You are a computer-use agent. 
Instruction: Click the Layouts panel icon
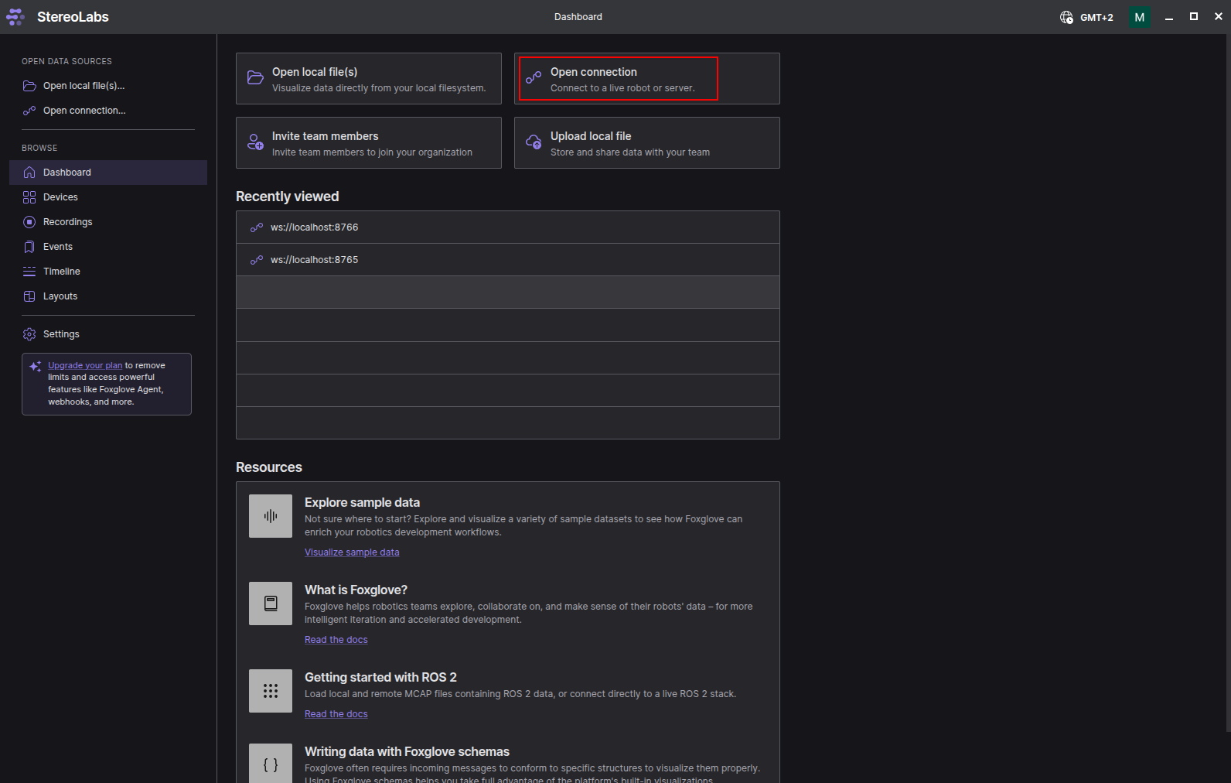tap(29, 296)
